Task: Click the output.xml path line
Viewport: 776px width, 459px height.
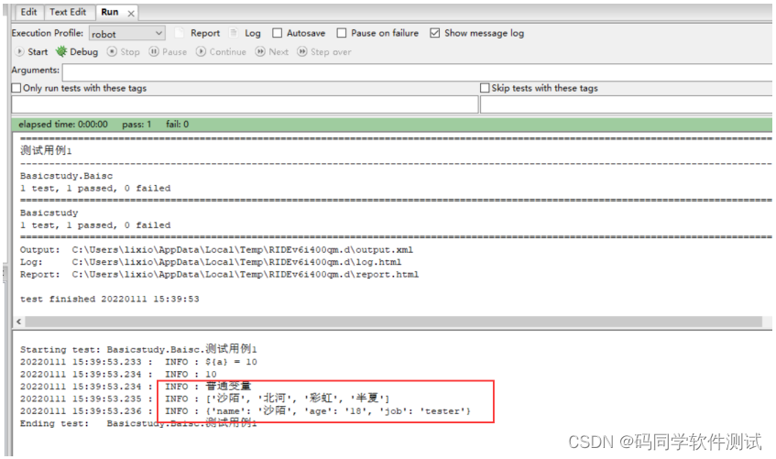Action: [216, 249]
